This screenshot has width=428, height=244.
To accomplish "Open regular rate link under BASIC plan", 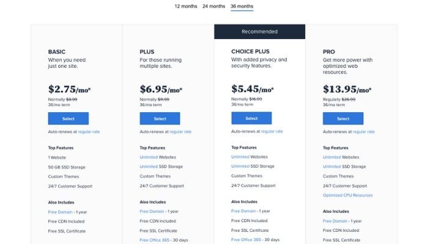I will click(89, 132).
